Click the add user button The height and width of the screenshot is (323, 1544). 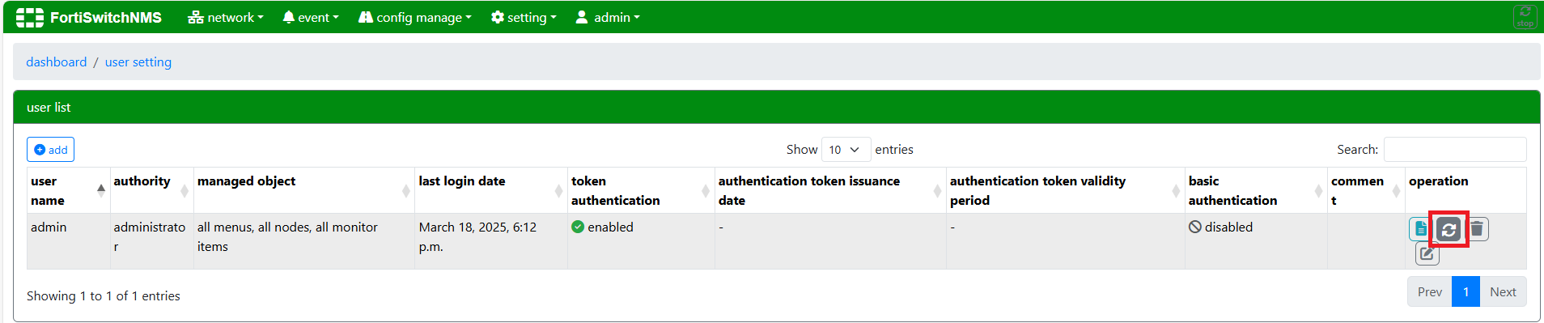click(50, 150)
